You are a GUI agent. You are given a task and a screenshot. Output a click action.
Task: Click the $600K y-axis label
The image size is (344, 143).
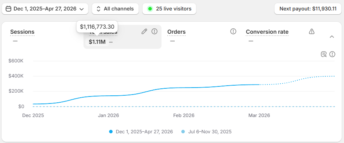tap(16, 61)
